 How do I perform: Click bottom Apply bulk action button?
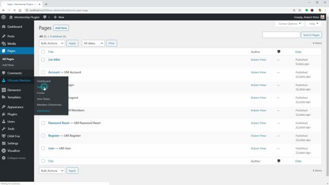(72, 171)
